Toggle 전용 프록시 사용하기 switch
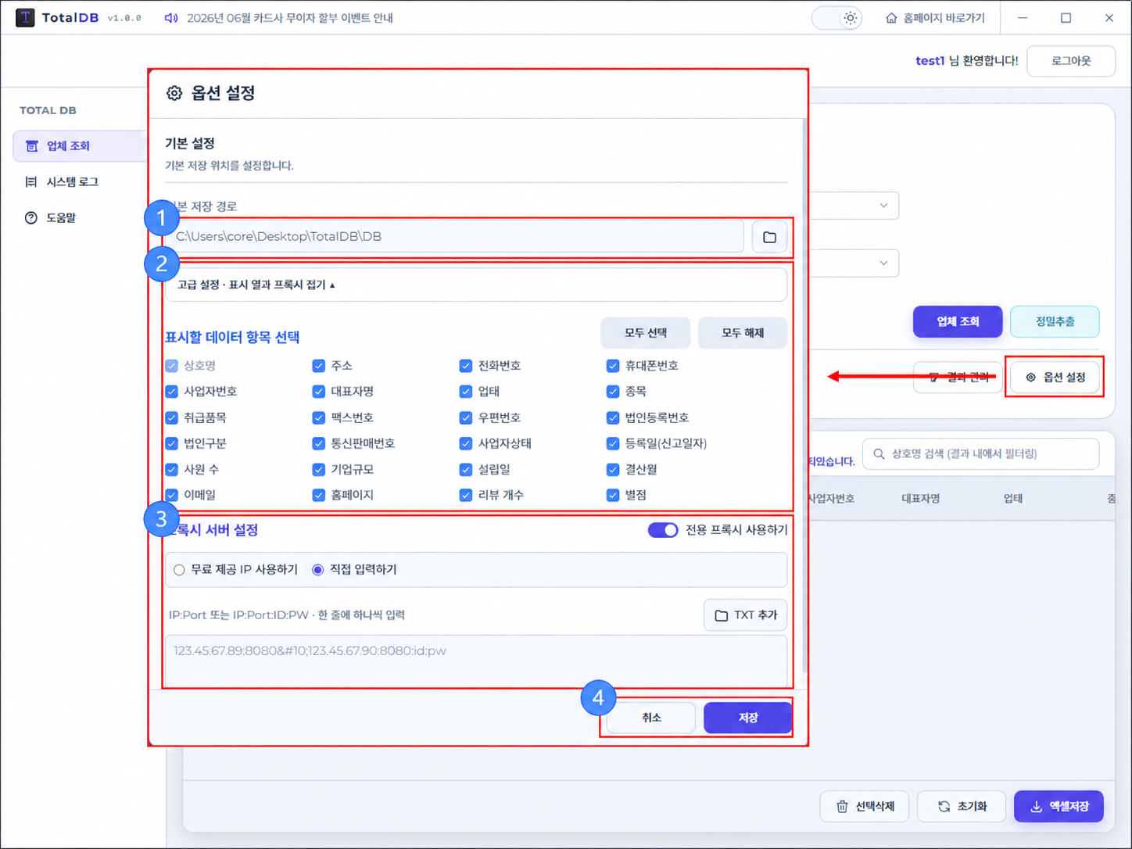 pyautogui.click(x=663, y=530)
